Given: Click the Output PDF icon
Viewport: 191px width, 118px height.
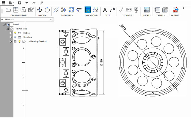Looking at the screenshot, I should (175, 10).
